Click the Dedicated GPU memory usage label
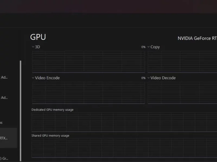This screenshot has height=162, width=217. tap(52, 110)
